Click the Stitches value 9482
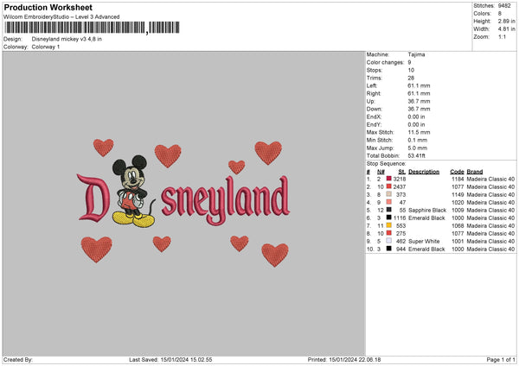The height and width of the screenshot is (366, 519). [x=504, y=6]
